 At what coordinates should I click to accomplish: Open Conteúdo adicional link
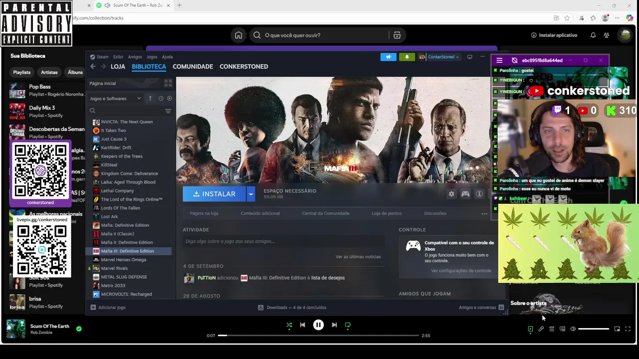click(x=260, y=213)
